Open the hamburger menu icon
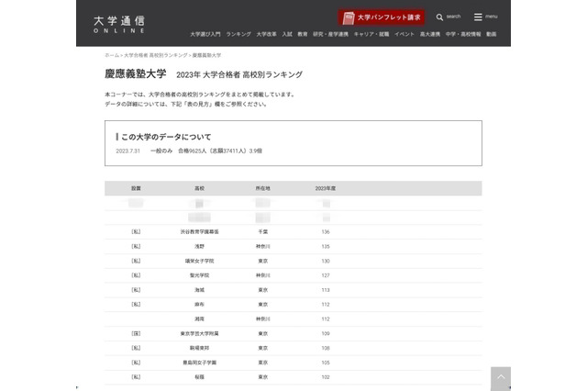The height and width of the screenshot is (391, 587). tap(478, 17)
